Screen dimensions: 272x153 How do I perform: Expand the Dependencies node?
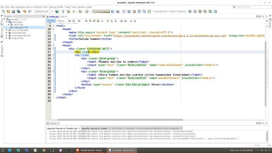tap(7, 33)
